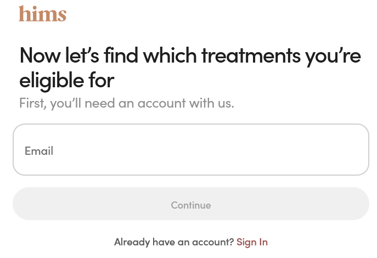Viewport: 377px width, 258px height.
Task: Choose Sign In below the Continue button
Action: pyautogui.click(x=252, y=242)
